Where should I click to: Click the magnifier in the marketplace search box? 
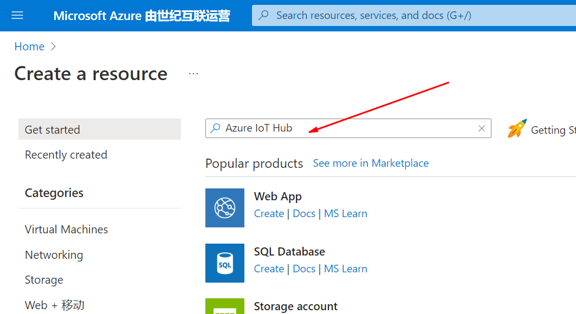[x=215, y=128]
